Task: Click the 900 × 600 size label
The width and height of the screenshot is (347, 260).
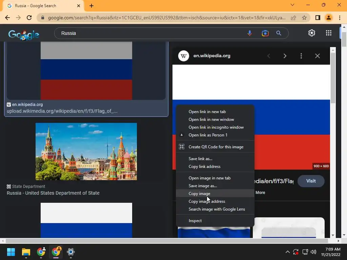Action: coord(321,166)
